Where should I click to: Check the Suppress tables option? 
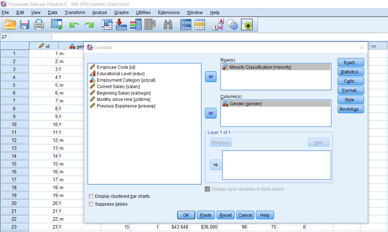coord(91,204)
